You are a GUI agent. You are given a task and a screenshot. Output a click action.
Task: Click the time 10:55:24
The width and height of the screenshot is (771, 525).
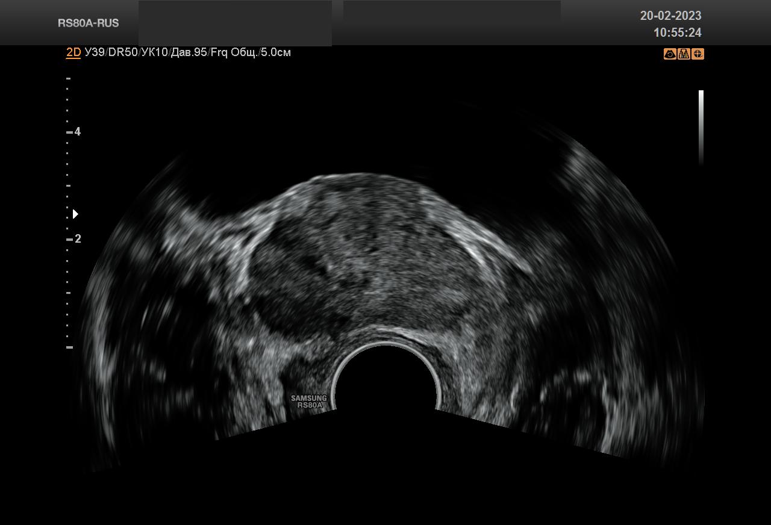[x=678, y=33]
